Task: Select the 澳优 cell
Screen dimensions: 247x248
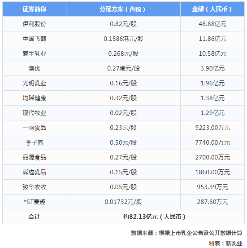Action: pos(34,68)
